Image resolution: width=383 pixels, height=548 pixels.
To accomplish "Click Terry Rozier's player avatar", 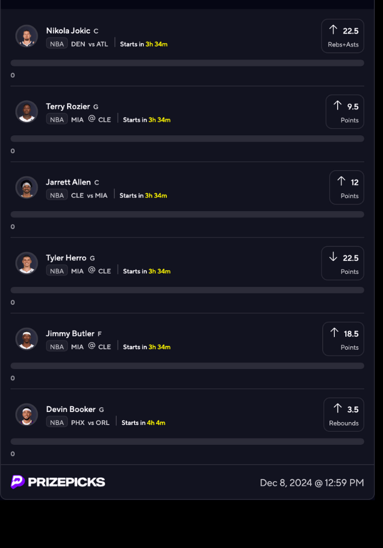I will (27, 112).
